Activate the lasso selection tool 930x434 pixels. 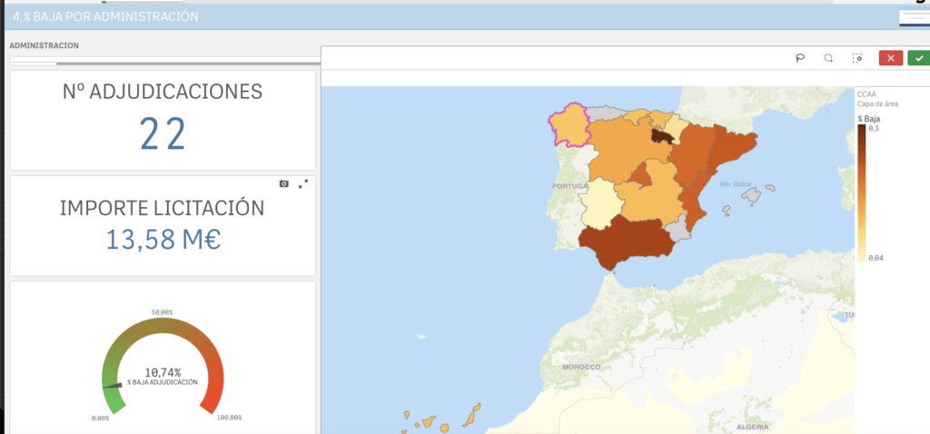pos(799,57)
